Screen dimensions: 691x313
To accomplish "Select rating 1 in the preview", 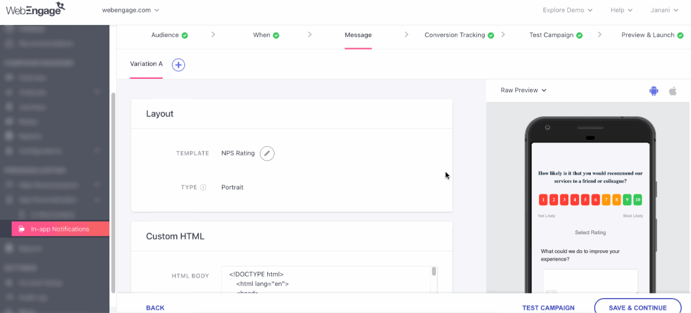I will click(x=543, y=200).
